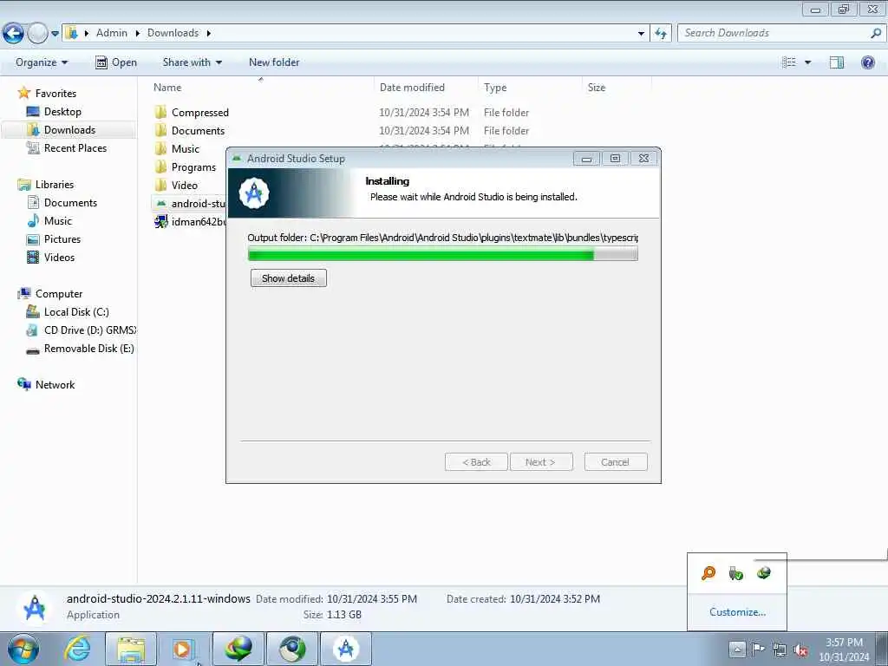This screenshot has height=666, width=888.
Task: Expand the view options dropdown arrow
Action: (807, 62)
